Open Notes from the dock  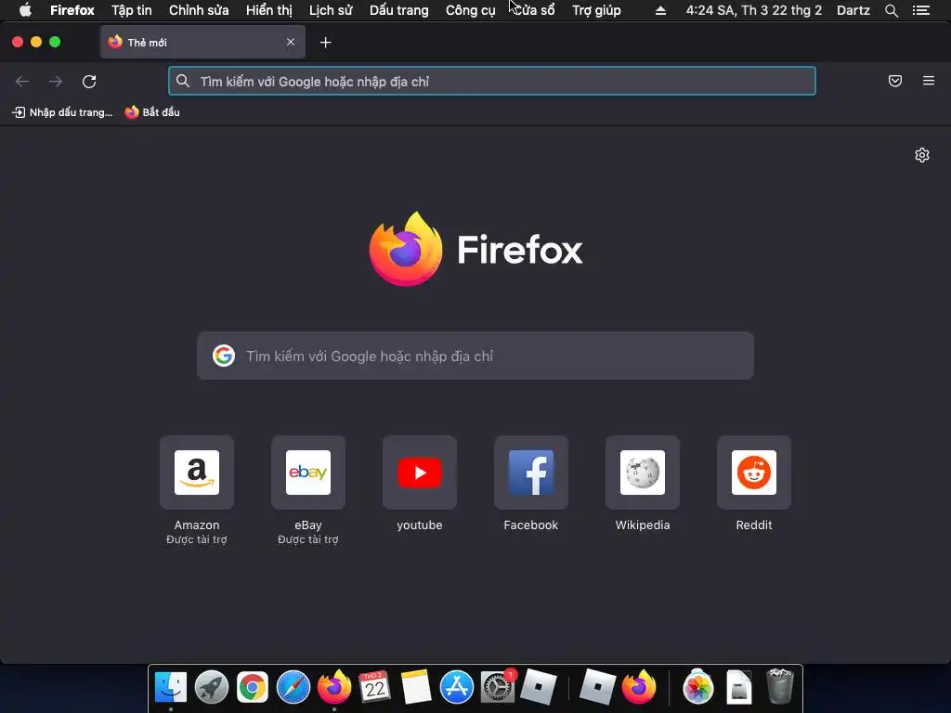tap(415, 687)
